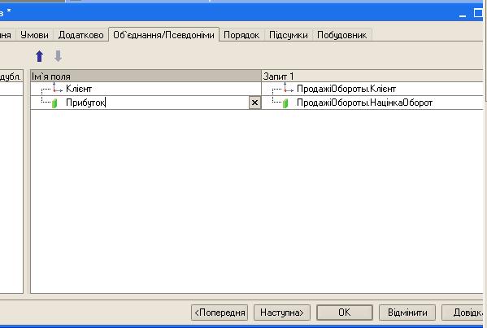This screenshot has height=328, width=487.
Task: Confirm with the OK button
Action: pyautogui.click(x=345, y=313)
